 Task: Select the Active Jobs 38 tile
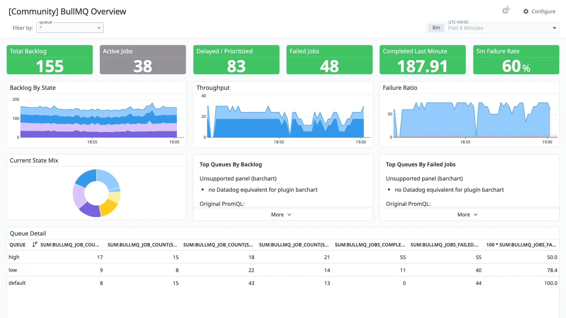pos(143,59)
